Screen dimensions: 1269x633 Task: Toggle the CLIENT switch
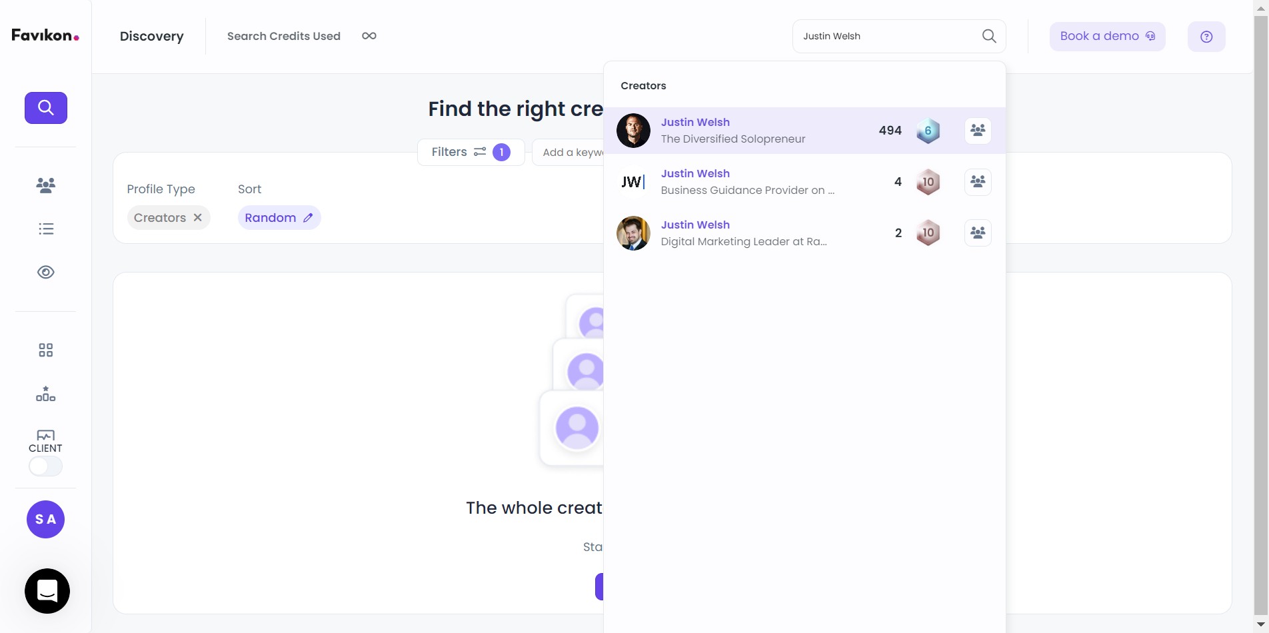(x=45, y=466)
